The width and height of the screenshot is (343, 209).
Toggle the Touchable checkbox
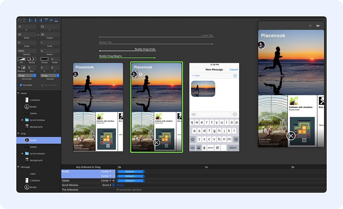[21, 85]
